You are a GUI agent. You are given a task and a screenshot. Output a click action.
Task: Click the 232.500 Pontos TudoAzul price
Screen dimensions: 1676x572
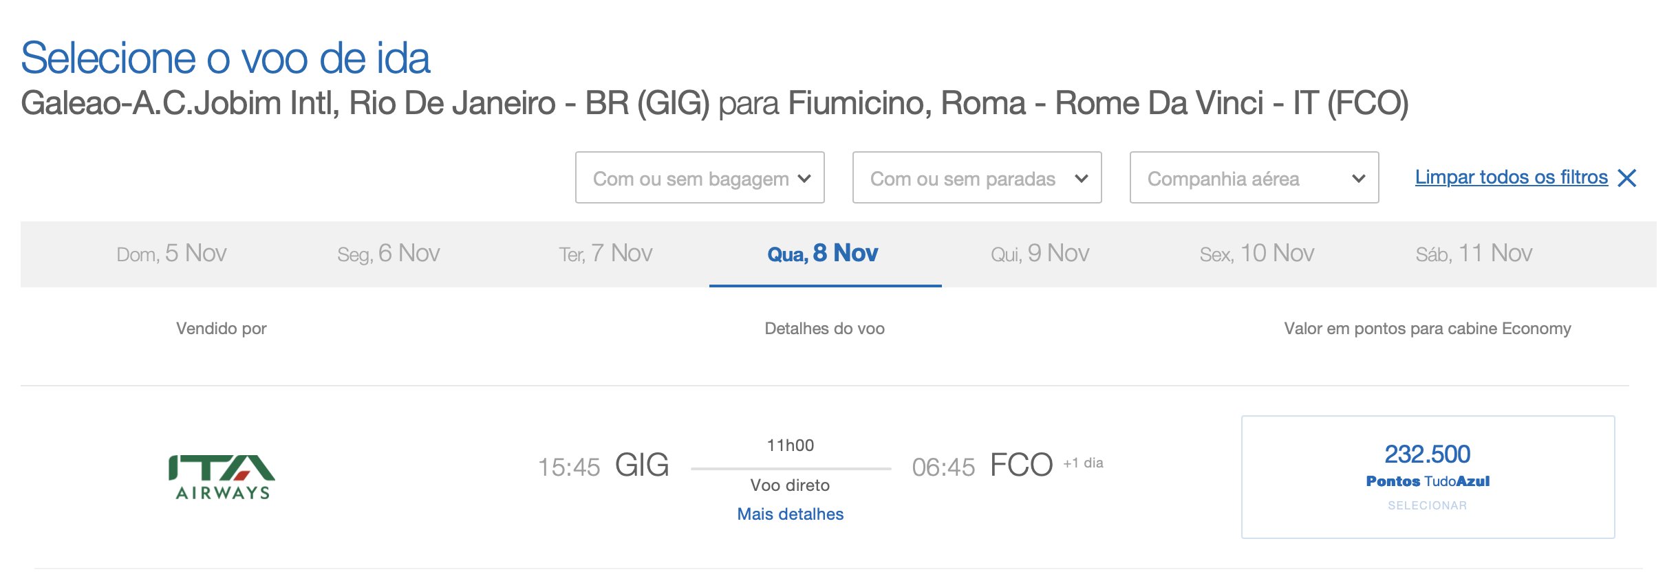click(1428, 464)
